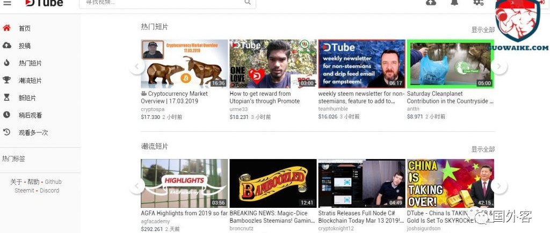This screenshot has height=233, width=550.
Task: Open the upload cloud icon in header
Action: tap(431, 2)
